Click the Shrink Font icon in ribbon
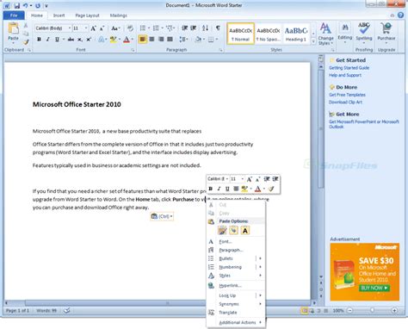Image resolution: width=408 pixels, height=329 pixels. (x=102, y=28)
